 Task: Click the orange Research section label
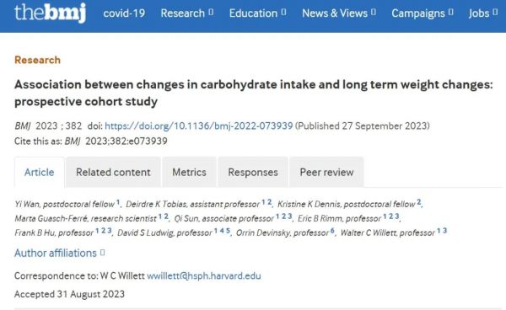[37, 60]
